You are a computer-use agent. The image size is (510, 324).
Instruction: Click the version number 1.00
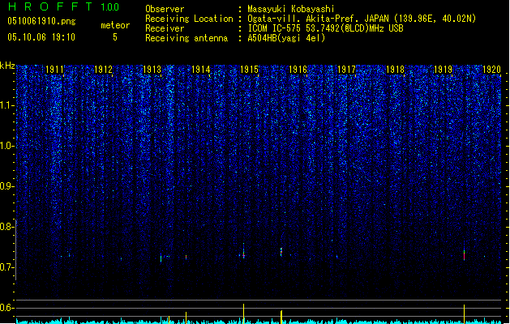110,7
